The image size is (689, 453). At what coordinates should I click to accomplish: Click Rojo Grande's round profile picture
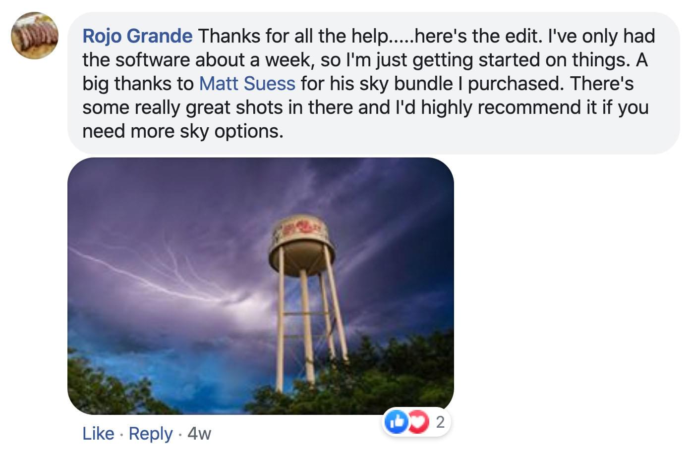[x=34, y=36]
